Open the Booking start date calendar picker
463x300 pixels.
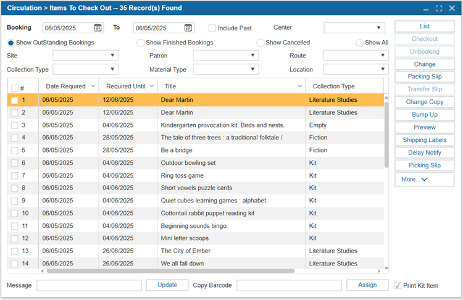[x=98, y=28]
